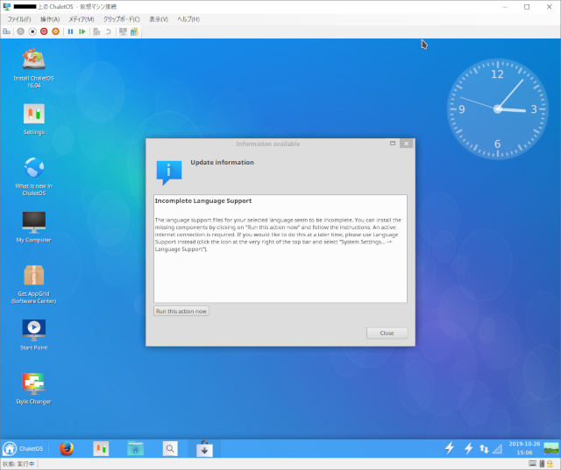Turn off the VM with stop icon
This screenshot has width=561, height=470.
32,32
